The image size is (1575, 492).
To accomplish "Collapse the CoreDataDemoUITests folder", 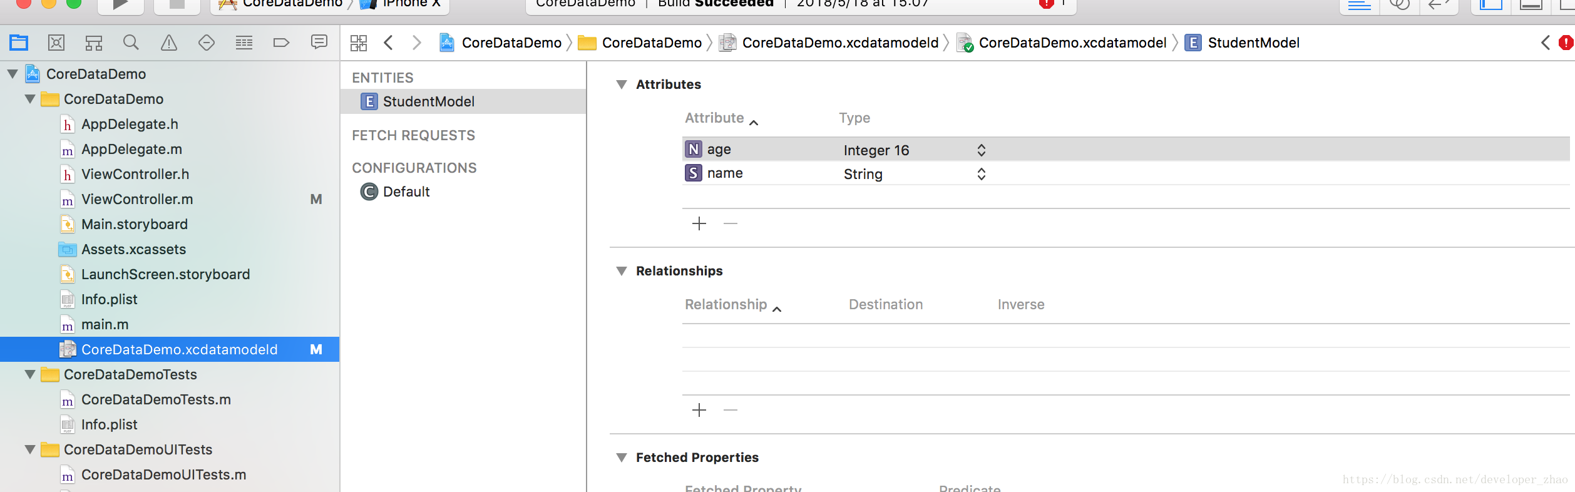I will [x=30, y=449].
